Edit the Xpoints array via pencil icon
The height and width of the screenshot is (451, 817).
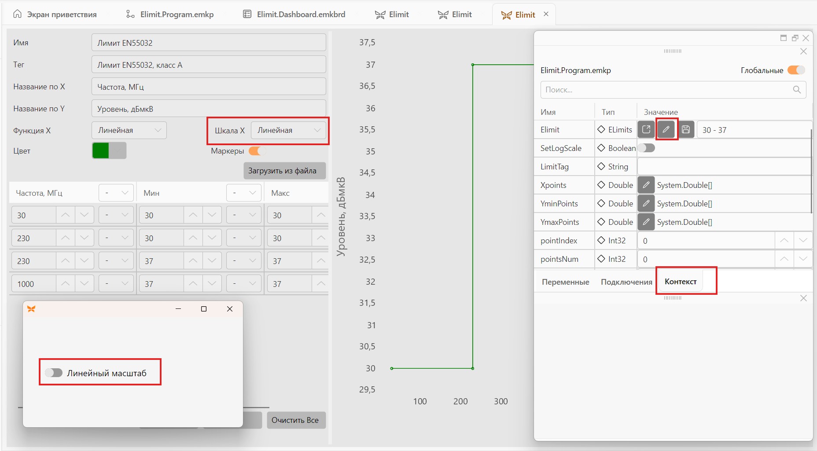pyautogui.click(x=646, y=185)
